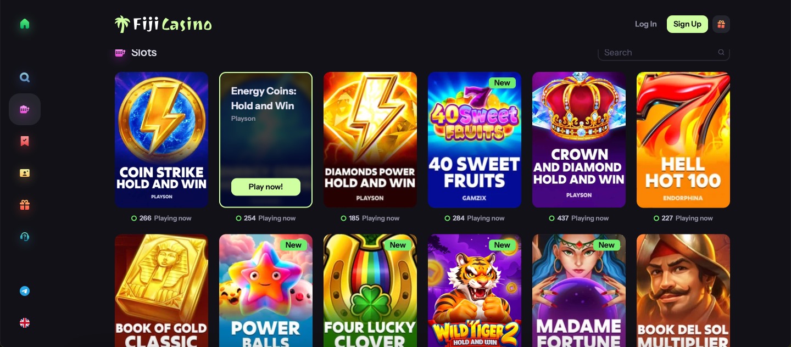The height and width of the screenshot is (347, 791).
Task: Open the 40 Sweet Fruits game tile
Action: click(x=475, y=140)
